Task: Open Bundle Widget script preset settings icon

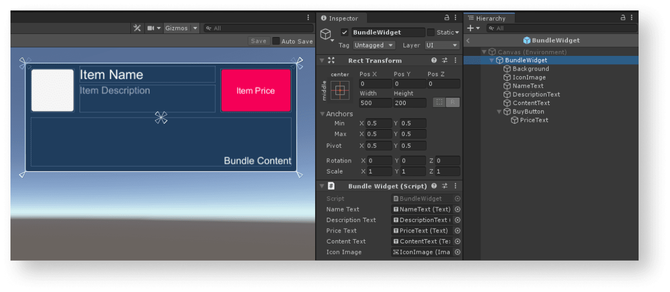Action: coord(444,186)
